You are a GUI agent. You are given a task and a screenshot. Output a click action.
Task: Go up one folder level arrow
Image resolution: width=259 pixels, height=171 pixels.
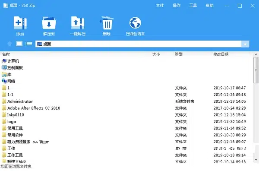(x=9, y=44)
